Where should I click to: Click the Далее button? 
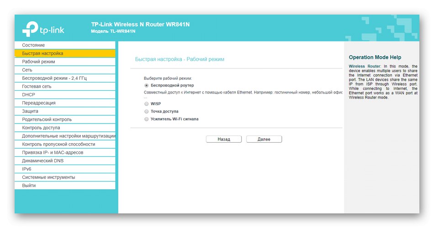pos(264,139)
